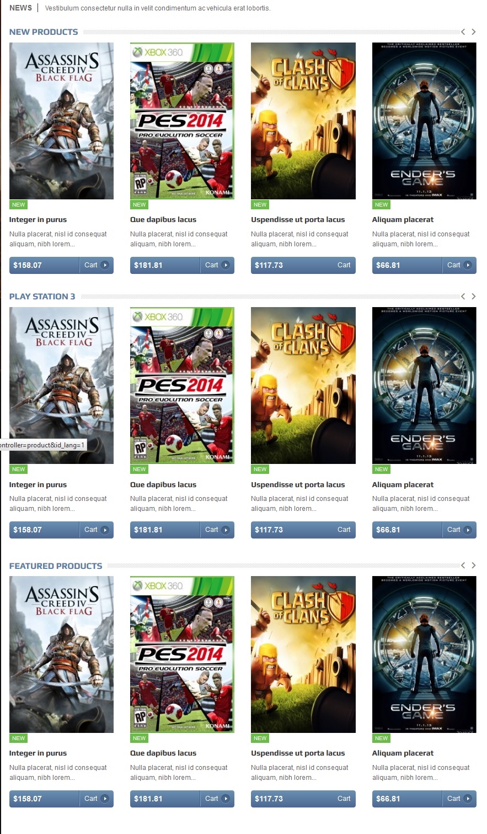Viewport: 487px width, 834px height.
Task: Add Ender's Game to cart in Featured Products
Action: pos(459,799)
